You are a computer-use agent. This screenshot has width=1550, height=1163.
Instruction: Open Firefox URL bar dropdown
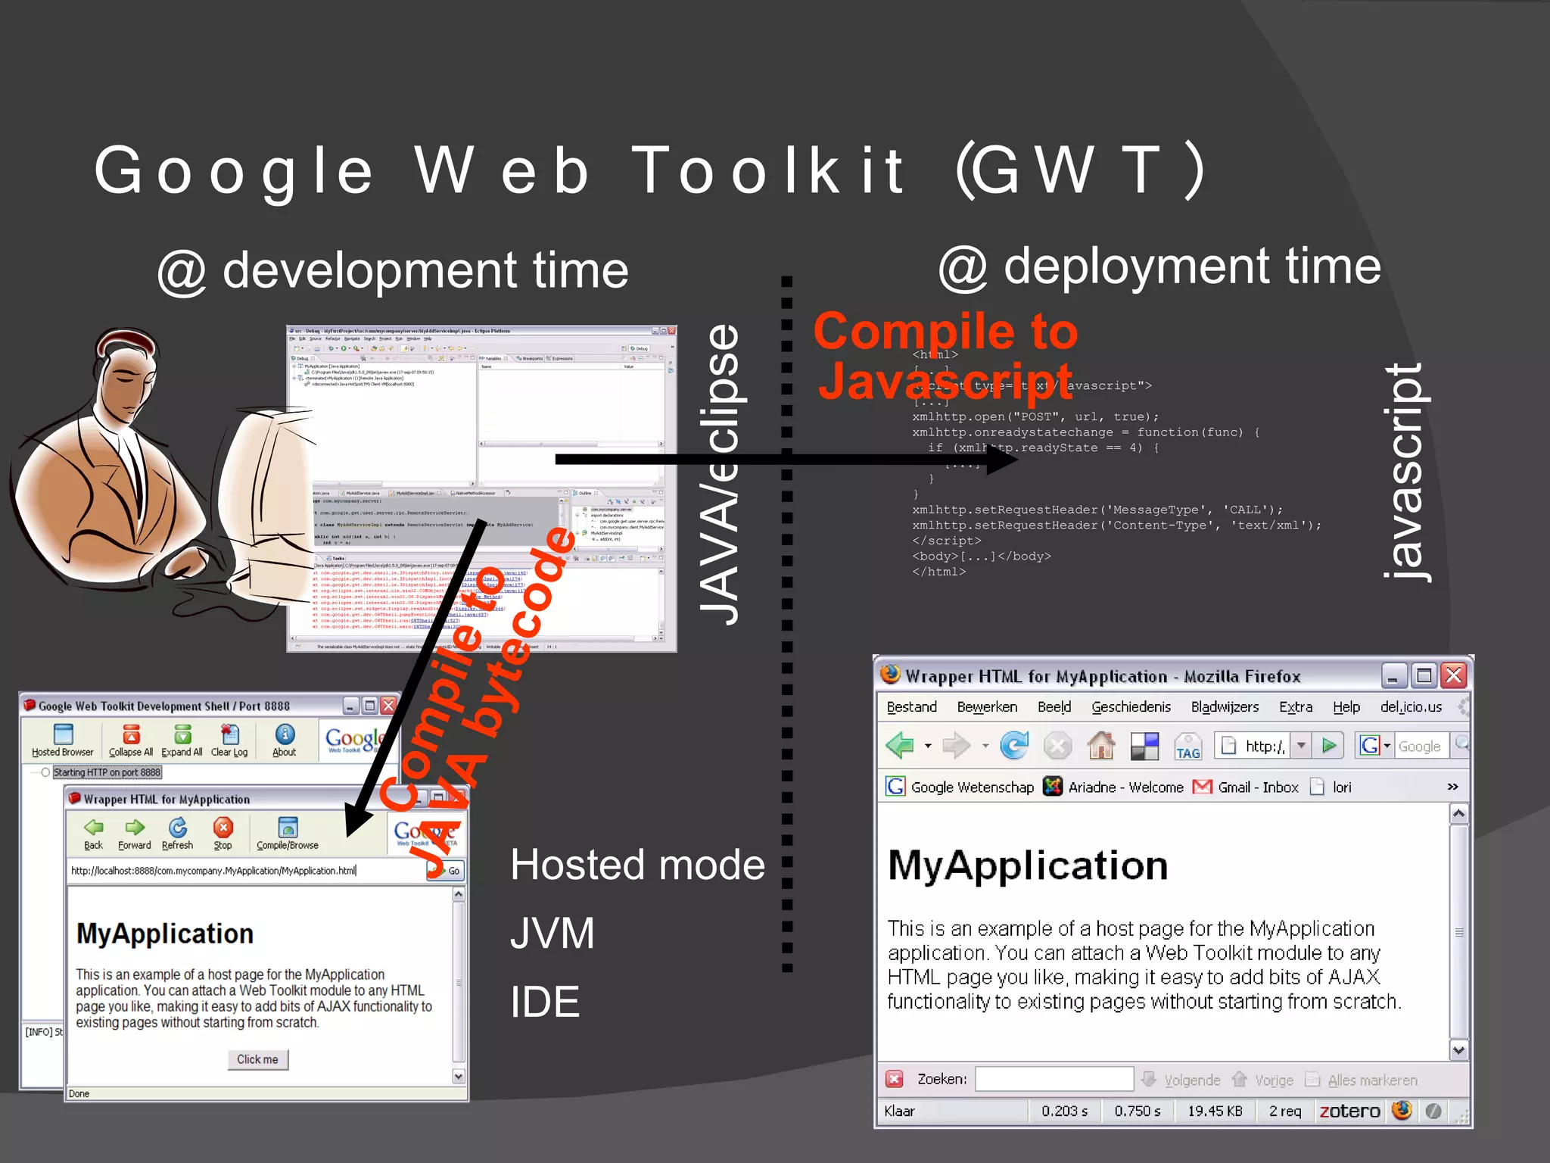[x=1301, y=746]
